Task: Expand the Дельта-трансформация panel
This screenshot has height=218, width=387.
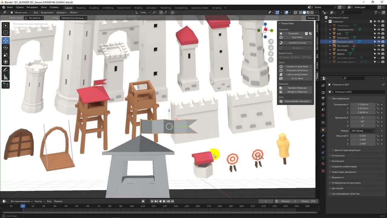Action: click(x=347, y=150)
